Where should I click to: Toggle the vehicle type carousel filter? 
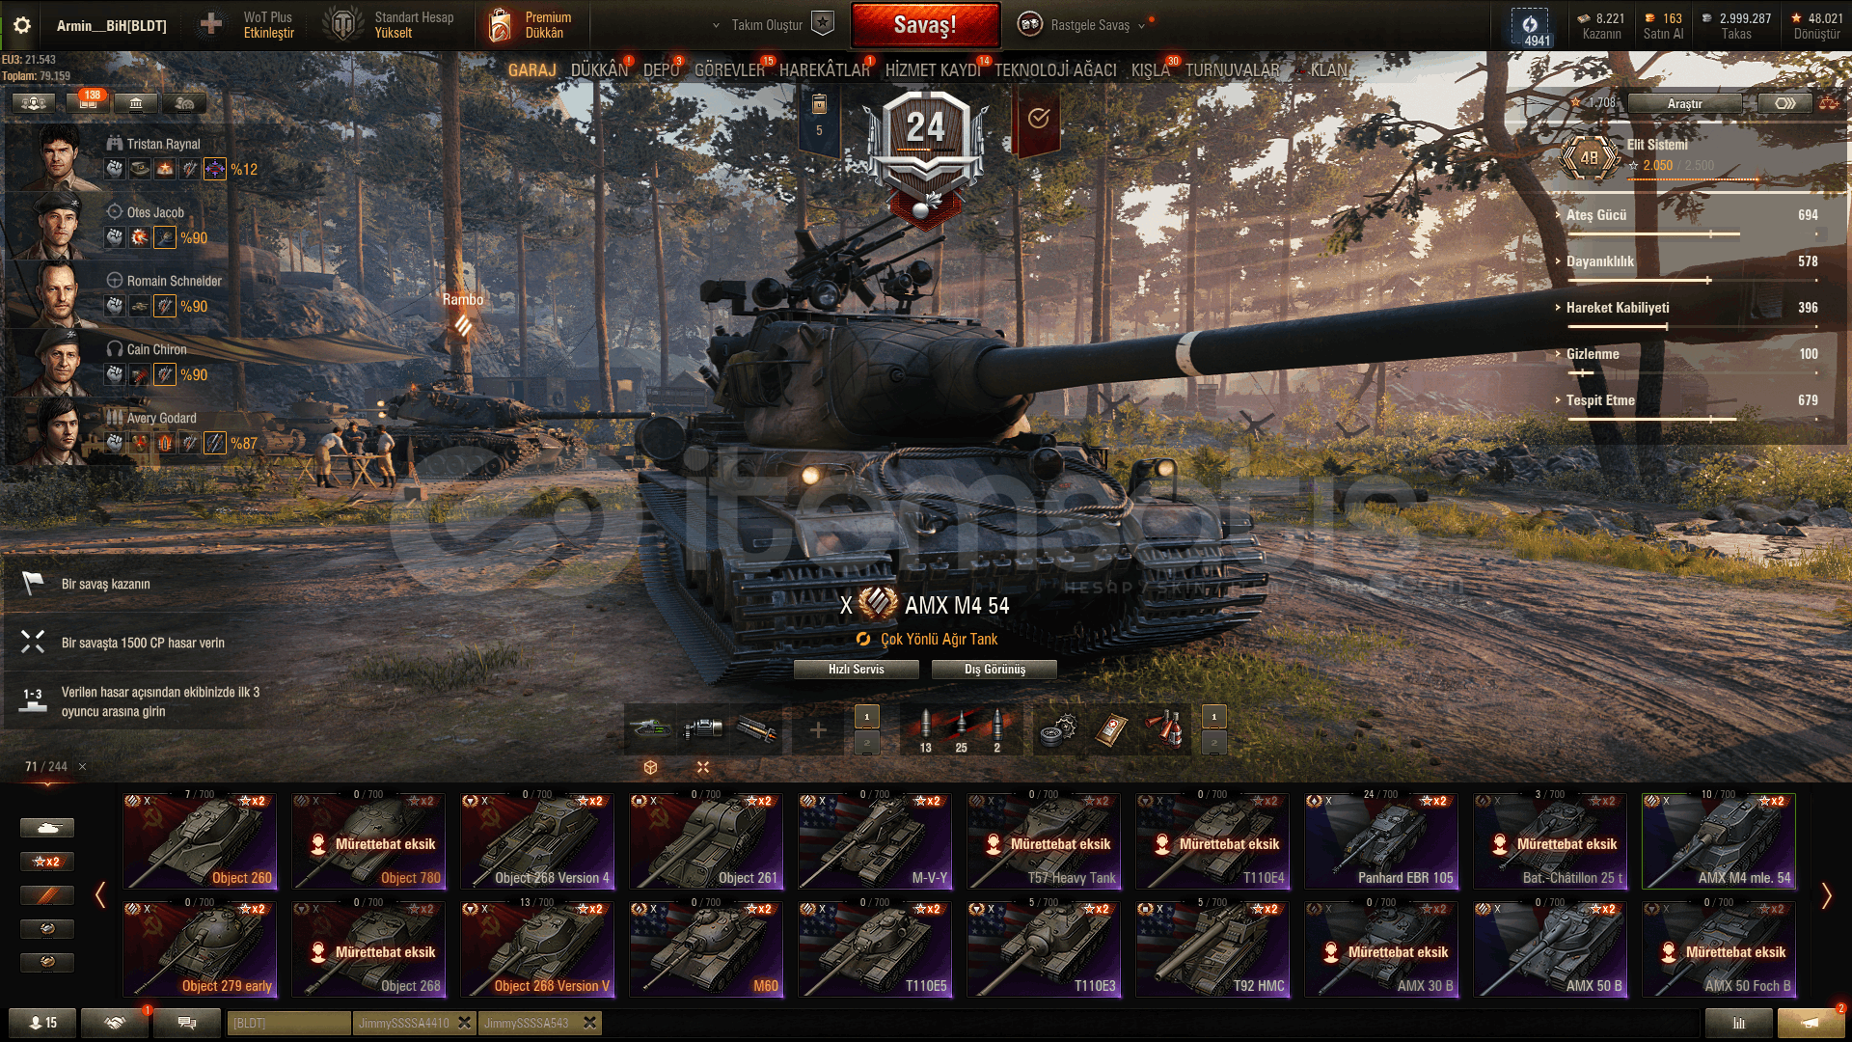click(46, 828)
